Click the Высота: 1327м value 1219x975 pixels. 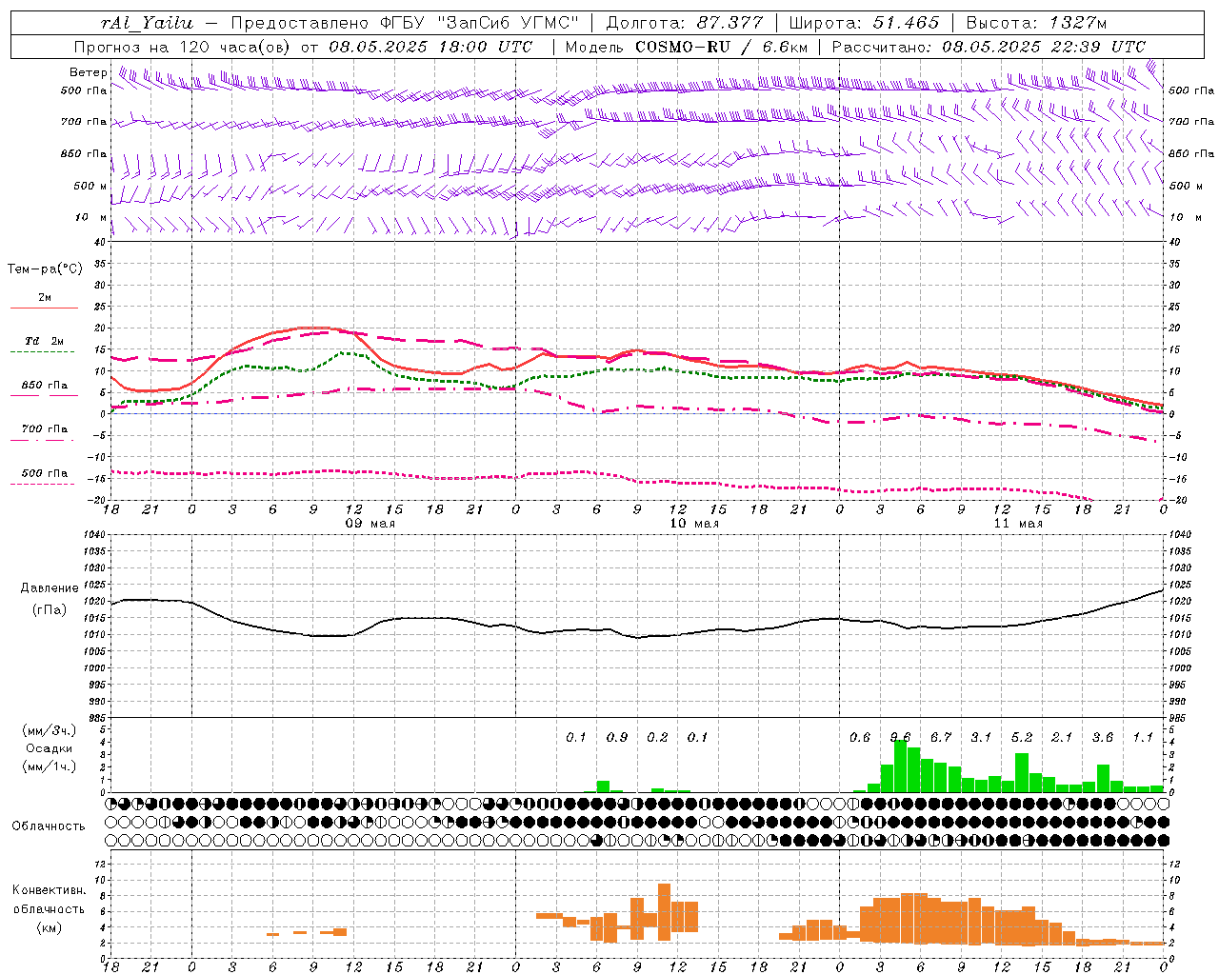(1036, 23)
